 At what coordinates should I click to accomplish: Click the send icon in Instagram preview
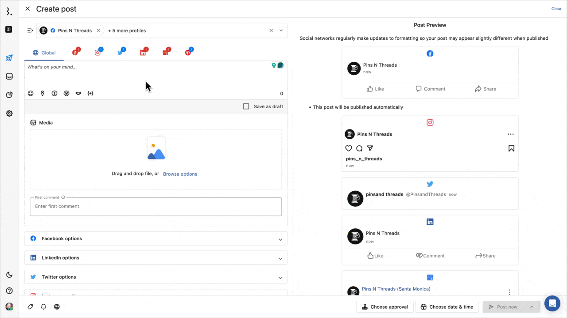point(370,148)
